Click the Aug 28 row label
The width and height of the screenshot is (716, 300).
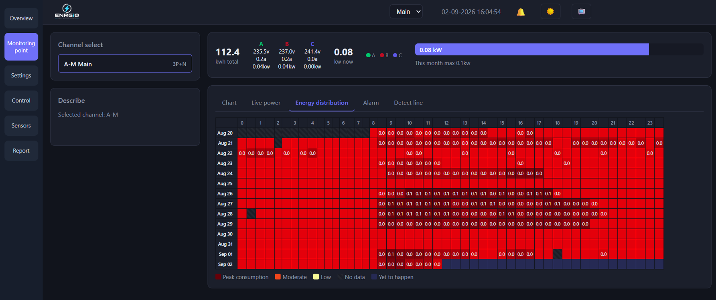point(225,214)
